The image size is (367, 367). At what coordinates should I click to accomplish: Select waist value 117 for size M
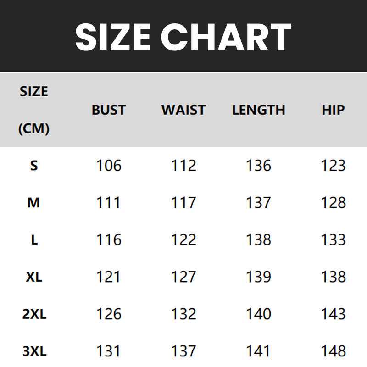click(x=183, y=203)
